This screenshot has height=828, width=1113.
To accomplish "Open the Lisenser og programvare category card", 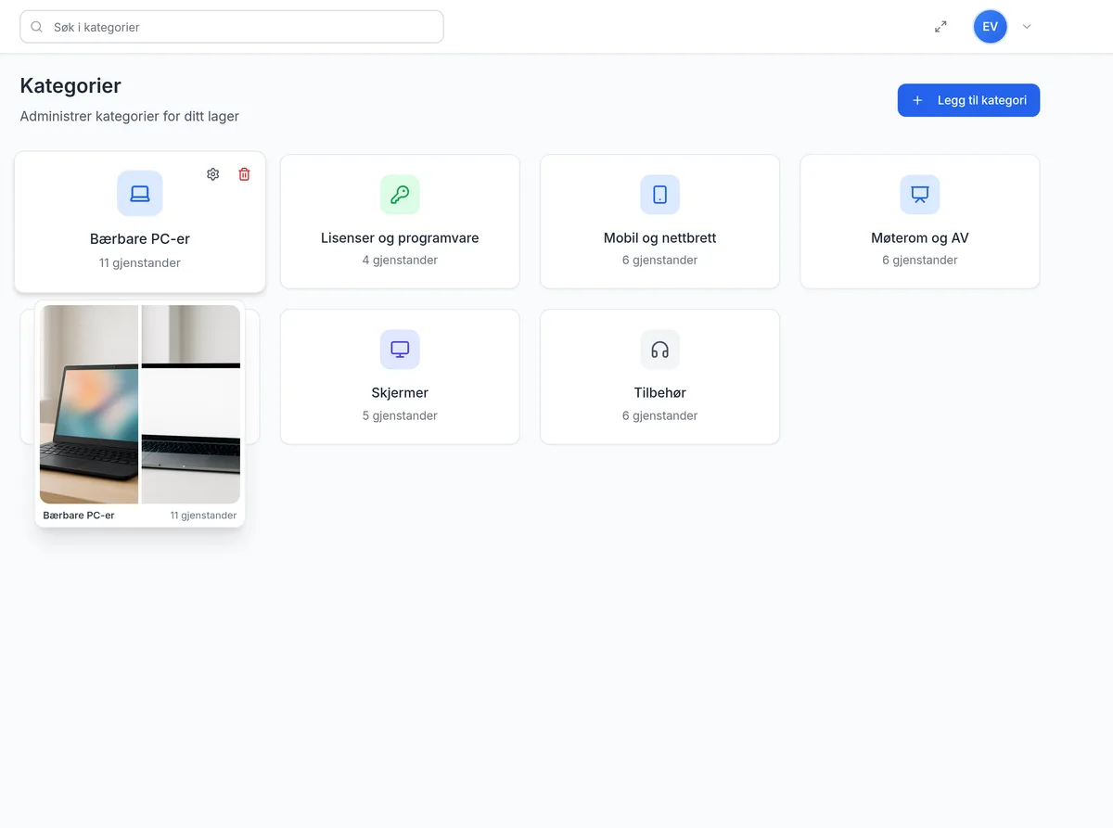I will tap(400, 222).
